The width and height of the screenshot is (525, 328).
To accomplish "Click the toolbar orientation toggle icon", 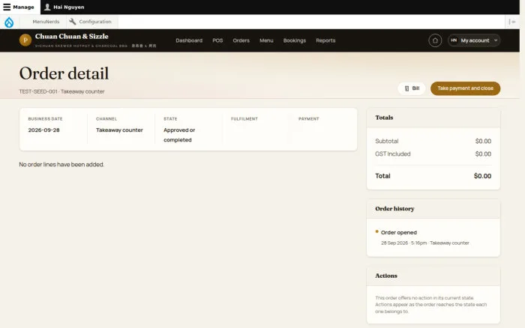I will point(512,22).
